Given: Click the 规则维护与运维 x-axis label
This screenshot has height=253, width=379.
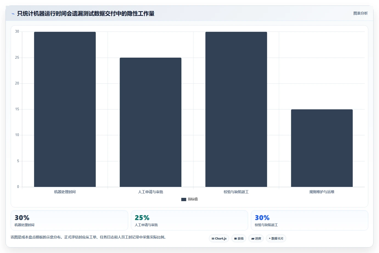Looking at the screenshot, I should tap(322, 192).
